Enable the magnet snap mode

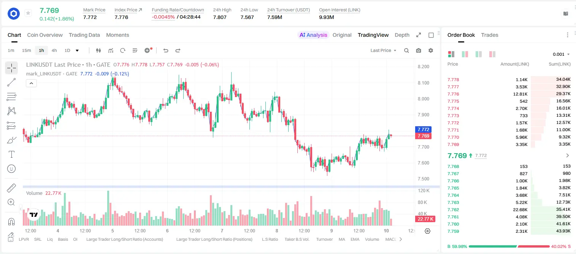click(11, 221)
